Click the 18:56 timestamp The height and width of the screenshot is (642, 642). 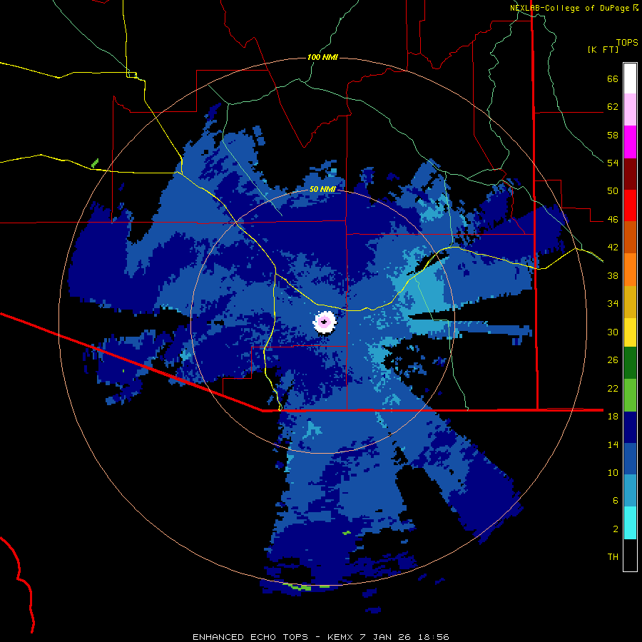(x=434, y=637)
